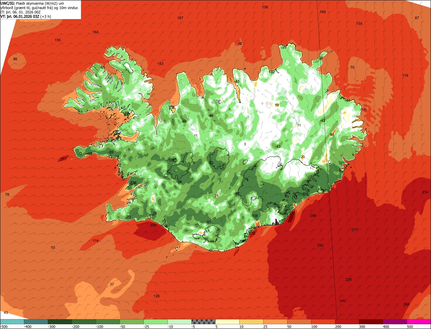Click the value 293 on the map
The image size is (431, 329).
pos(320,245)
